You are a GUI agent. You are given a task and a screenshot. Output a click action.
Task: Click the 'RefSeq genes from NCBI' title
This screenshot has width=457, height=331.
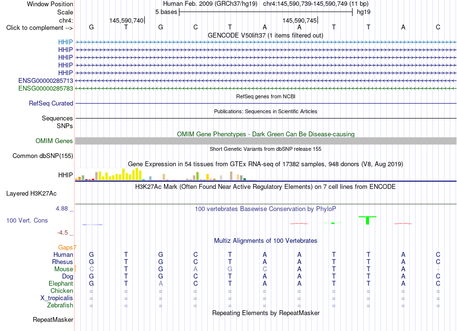tap(266, 96)
